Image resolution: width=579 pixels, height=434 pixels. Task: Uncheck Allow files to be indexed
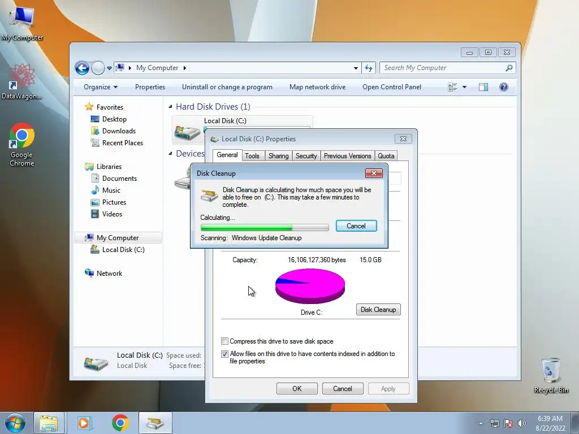[x=224, y=354]
